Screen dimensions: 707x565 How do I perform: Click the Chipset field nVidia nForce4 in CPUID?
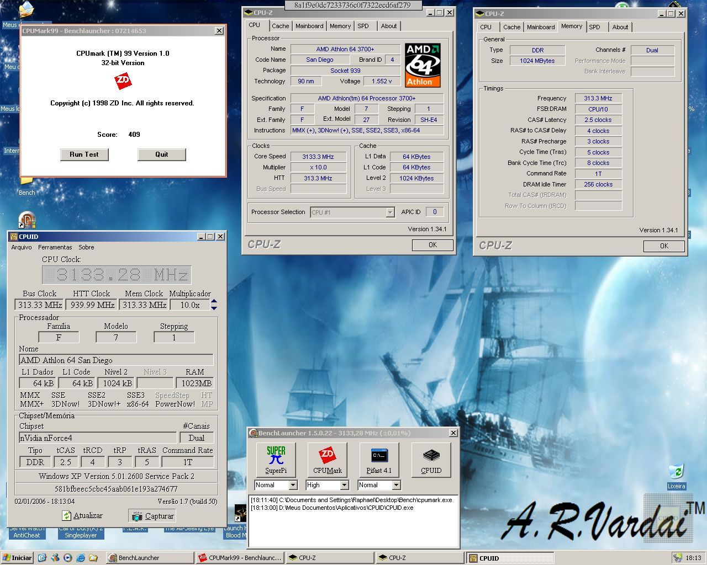point(98,438)
